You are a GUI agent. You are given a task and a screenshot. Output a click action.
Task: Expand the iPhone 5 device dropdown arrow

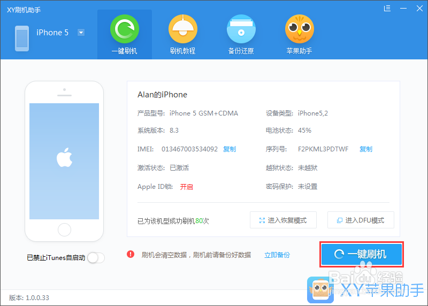pyautogui.click(x=81, y=33)
